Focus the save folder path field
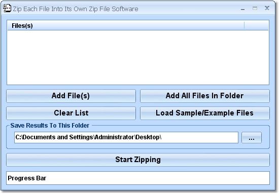This screenshot has width=279, height=194. (126, 137)
